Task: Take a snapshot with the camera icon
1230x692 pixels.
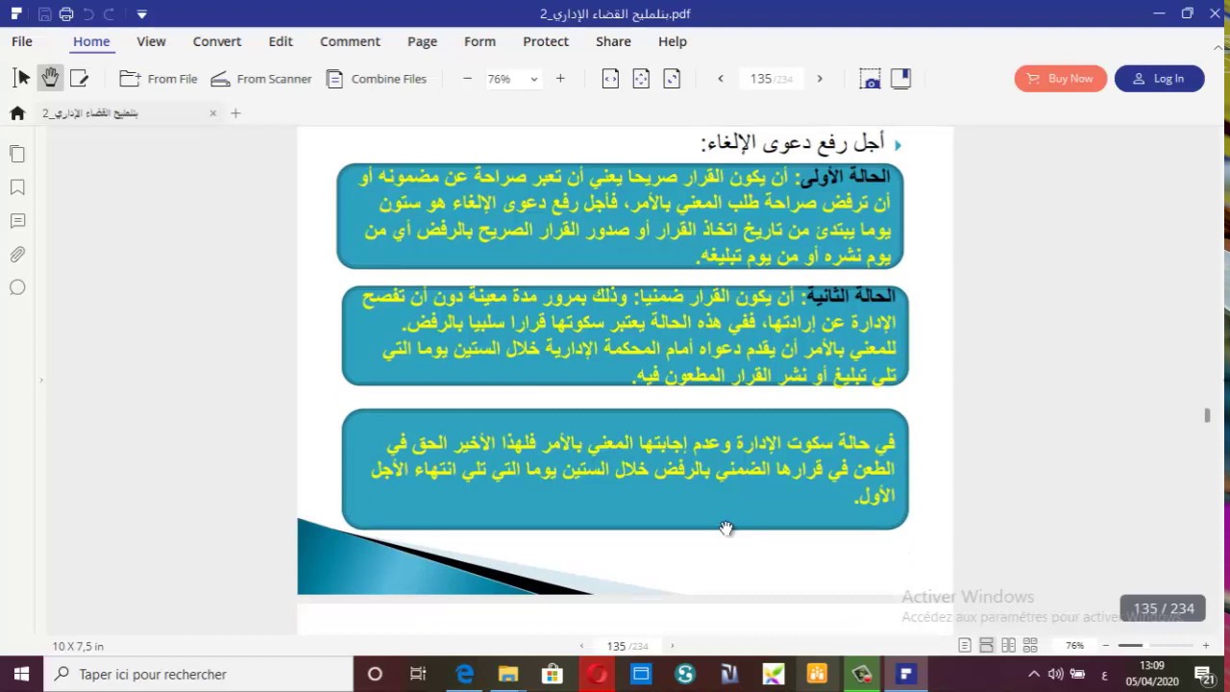Action: [x=870, y=79]
